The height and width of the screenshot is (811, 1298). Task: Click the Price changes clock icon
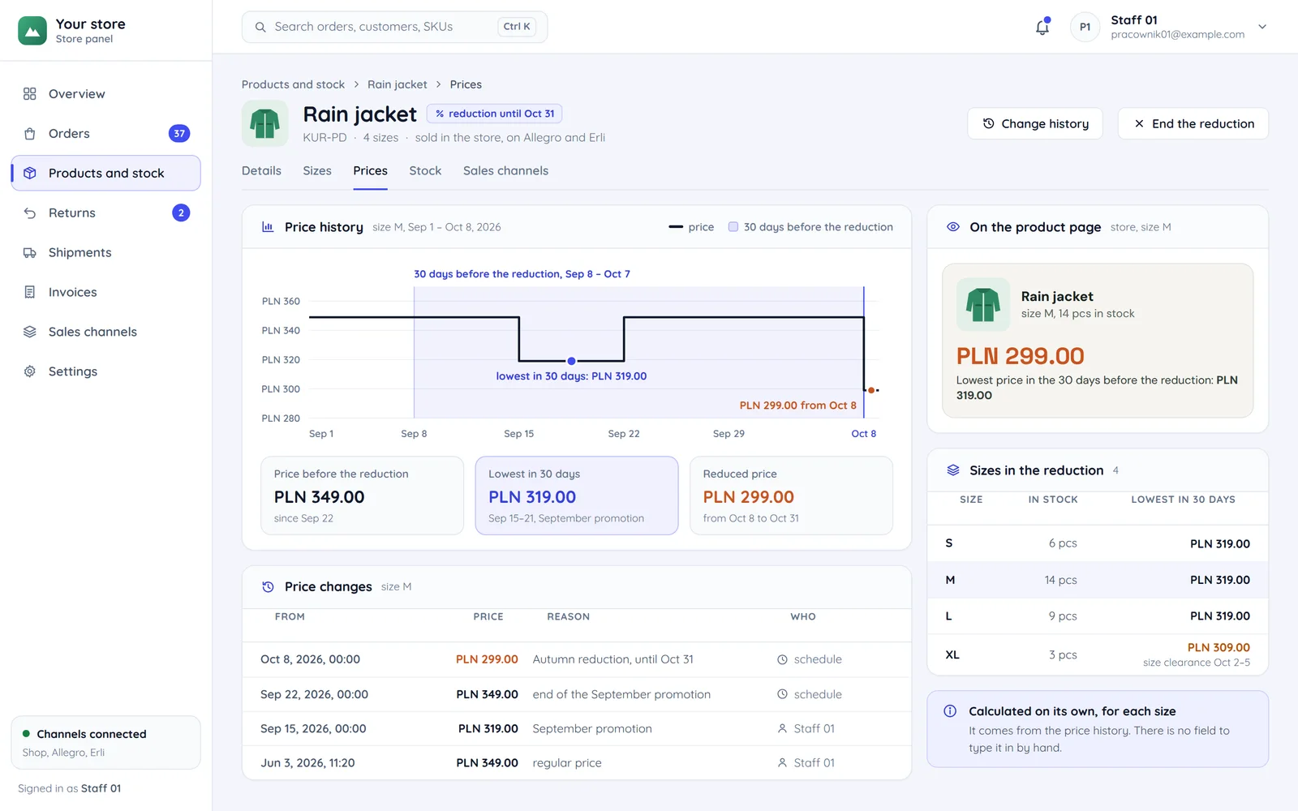coord(268,587)
